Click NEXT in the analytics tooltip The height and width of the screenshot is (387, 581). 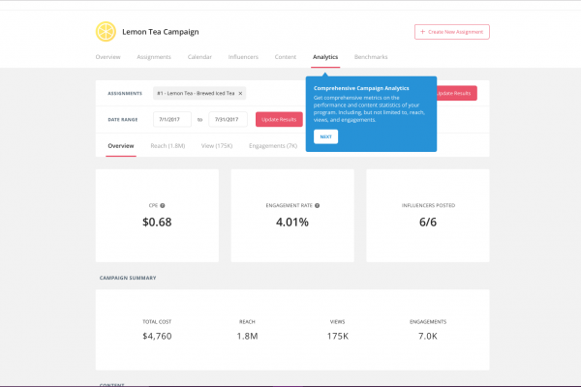tap(325, 136)
